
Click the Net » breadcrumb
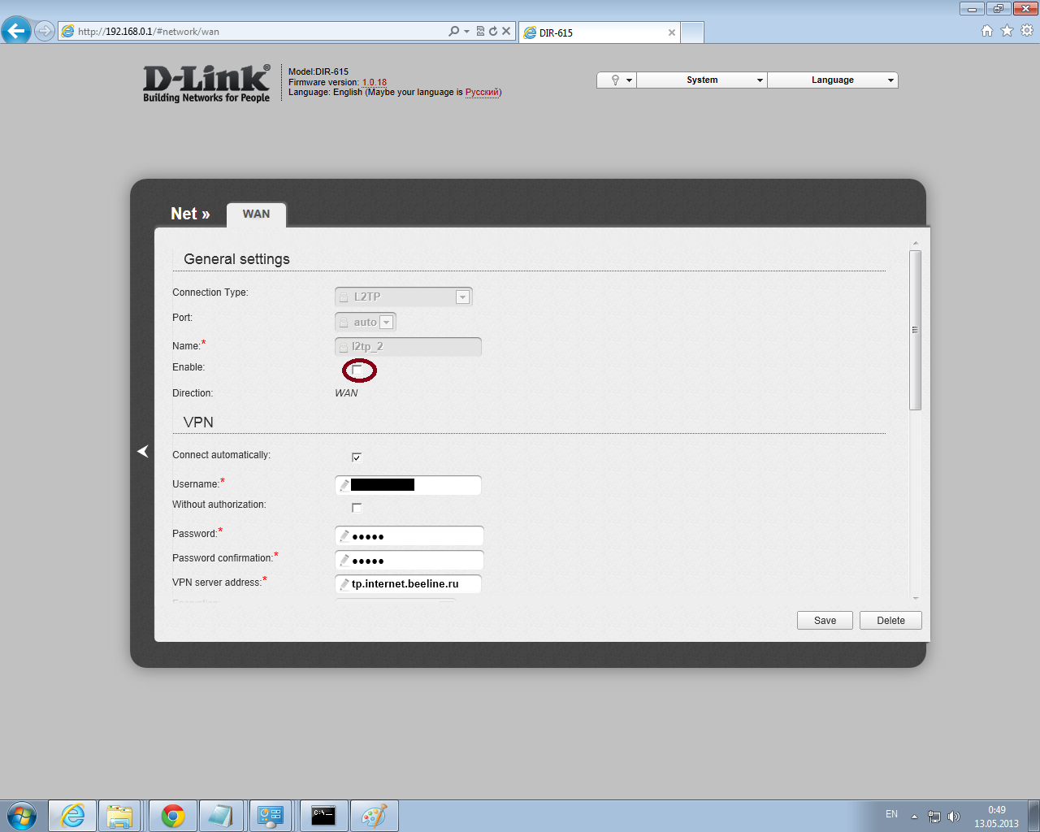click(x=190, y=214)
